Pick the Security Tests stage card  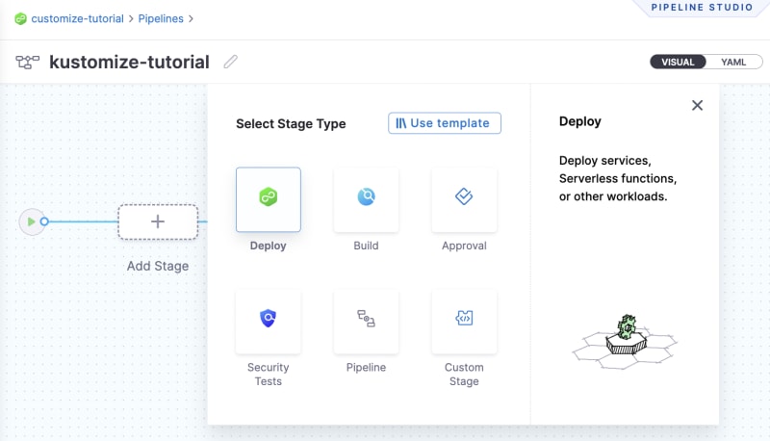(x=269, y=322)
